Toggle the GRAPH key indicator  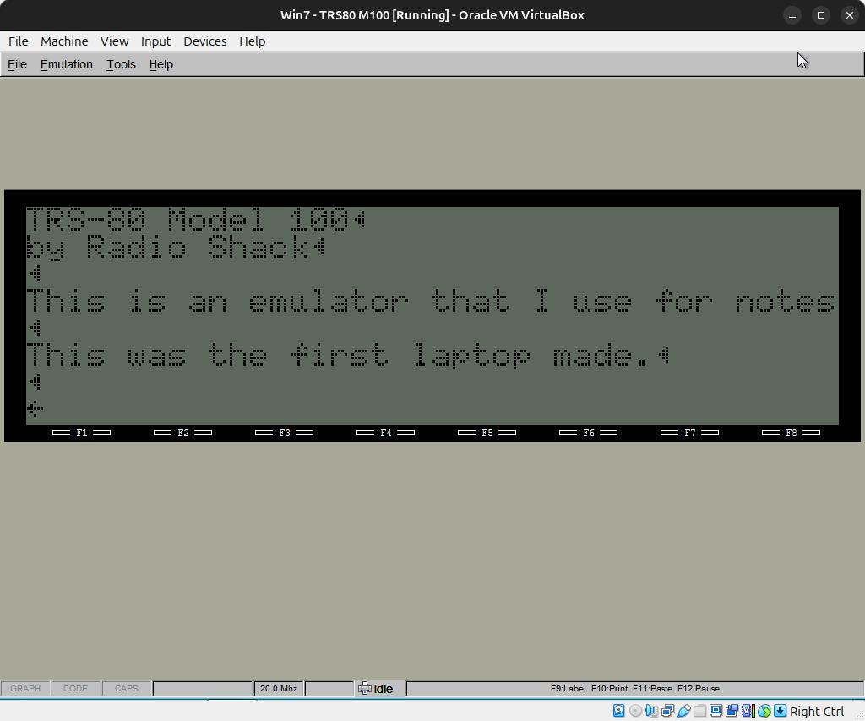pos(25,688)
